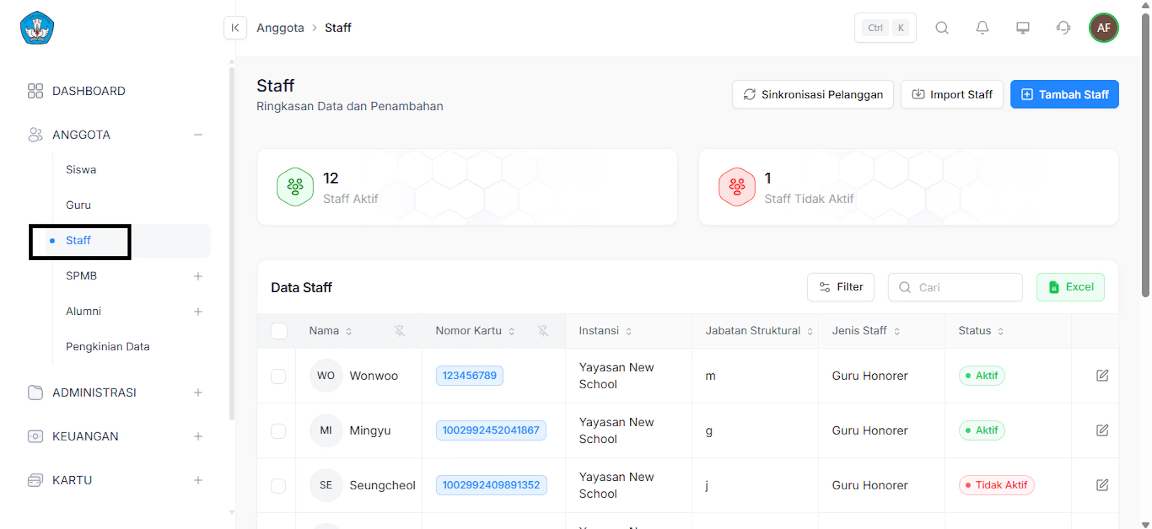
Task: Click card number 1002992452041867
Action: tap(490, 430)
